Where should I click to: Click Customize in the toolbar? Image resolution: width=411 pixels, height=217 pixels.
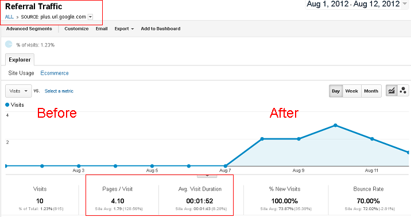pyautogui.click(x=76, y=29)
